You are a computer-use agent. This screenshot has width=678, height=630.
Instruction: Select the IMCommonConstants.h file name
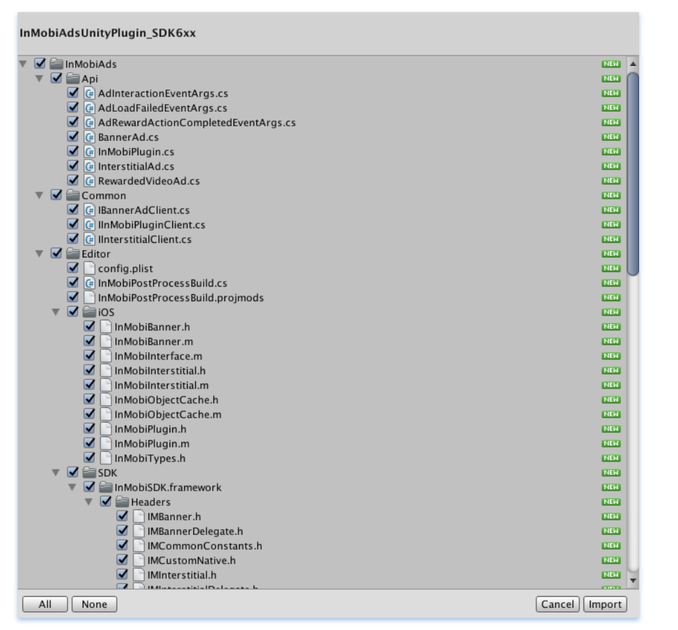coord(204,546)
